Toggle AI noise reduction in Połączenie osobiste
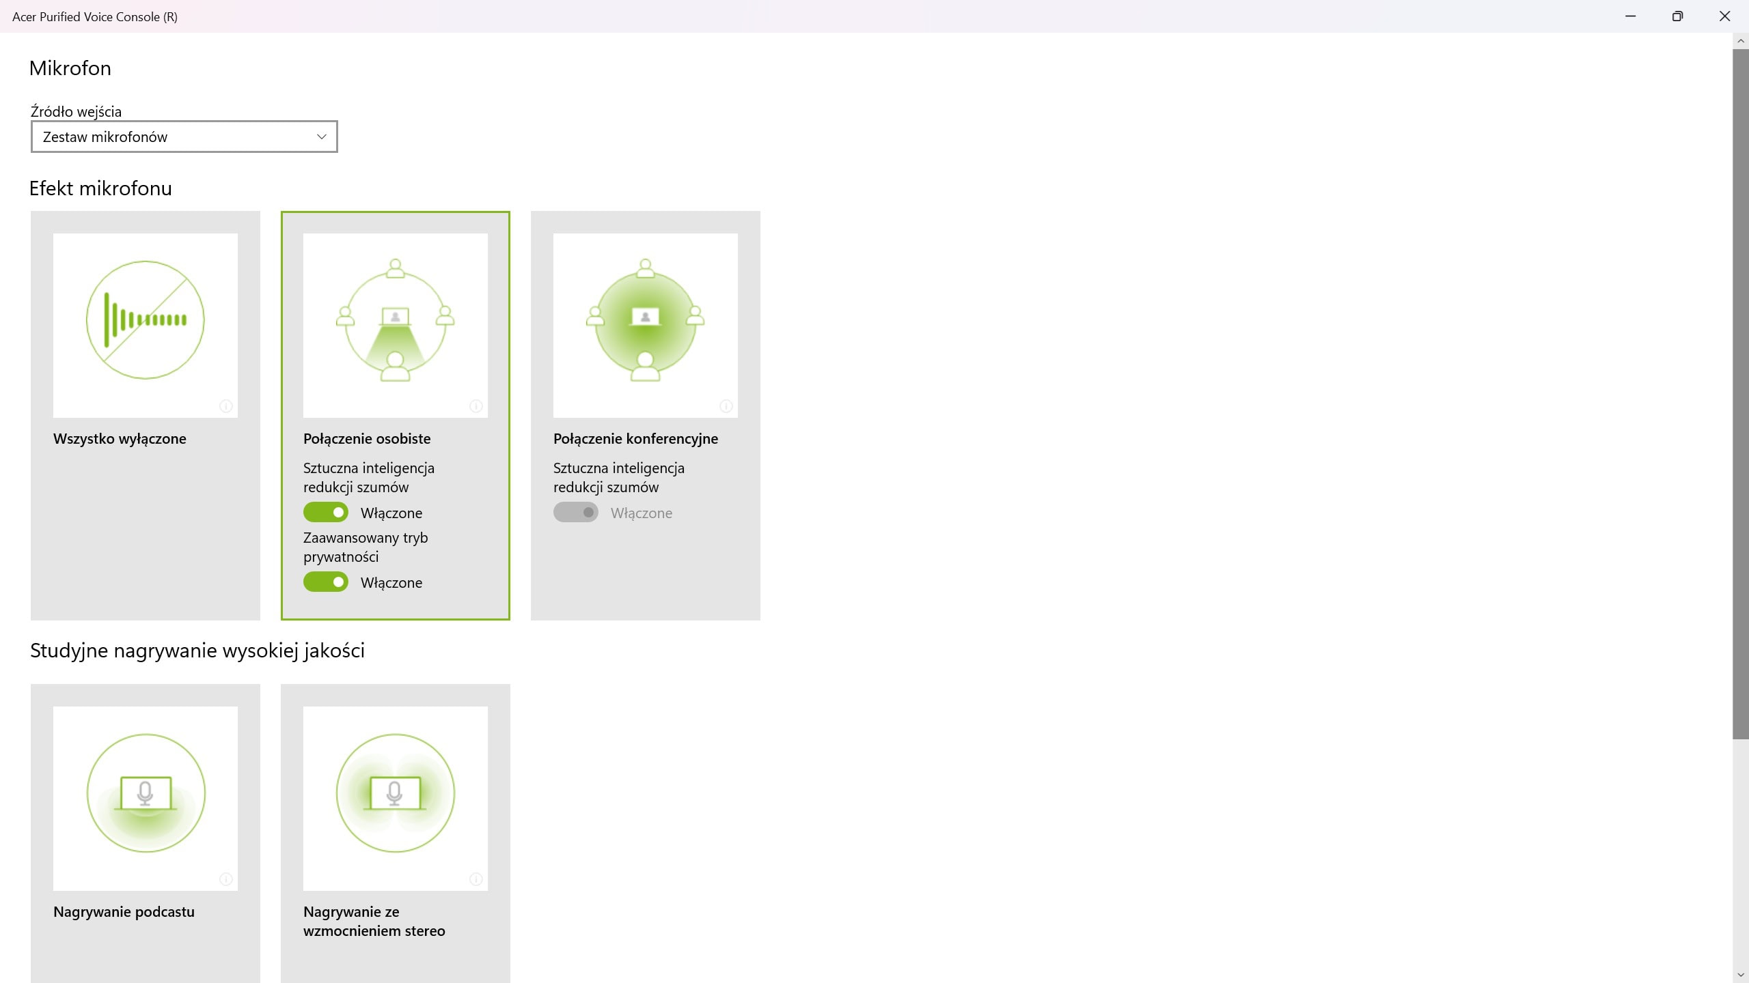This screenshot has height=983, width=1749. click(326, 512)
